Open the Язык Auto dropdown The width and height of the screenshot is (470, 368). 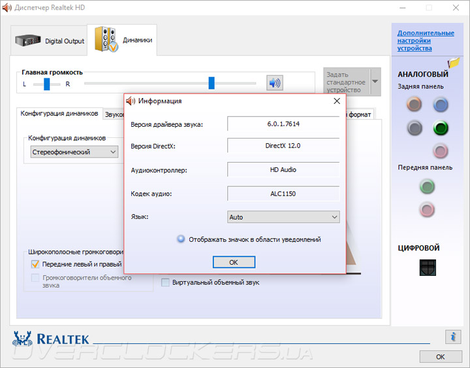pos(283,217)
